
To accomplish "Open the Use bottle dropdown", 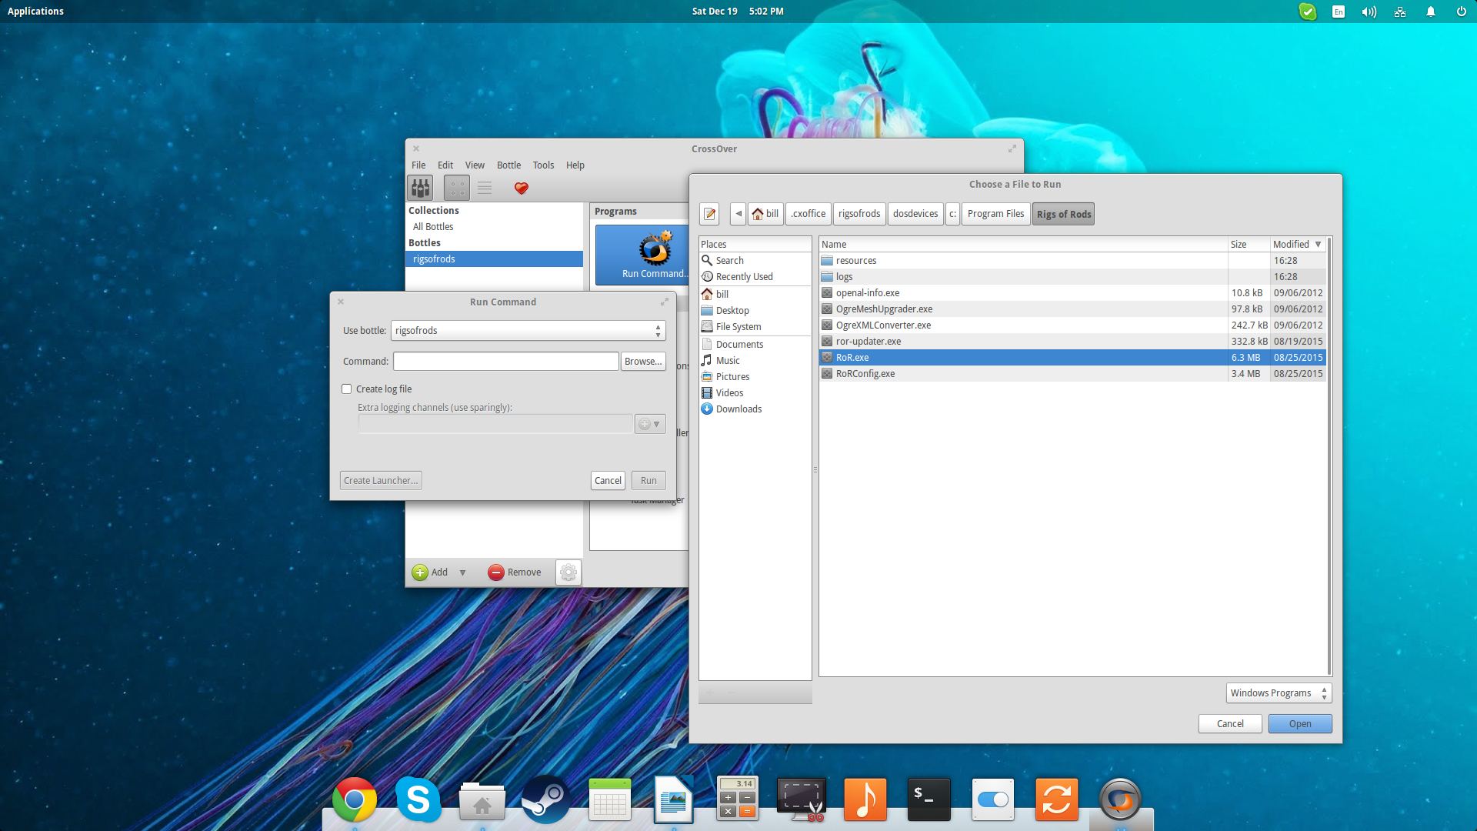I will (528, 331).
